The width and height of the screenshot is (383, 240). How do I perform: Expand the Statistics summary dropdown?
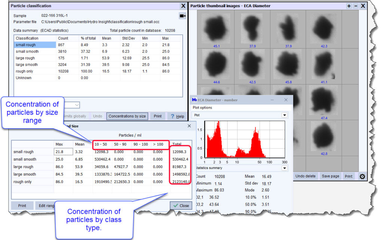pos(284,168)
